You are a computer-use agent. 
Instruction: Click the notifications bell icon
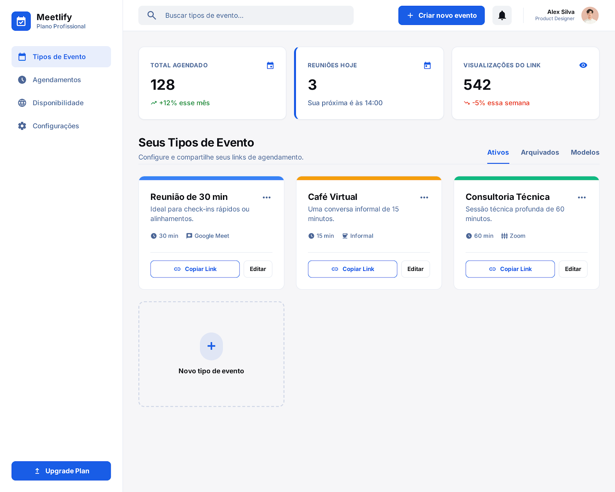pyautogui.click(x=502, y=15)
